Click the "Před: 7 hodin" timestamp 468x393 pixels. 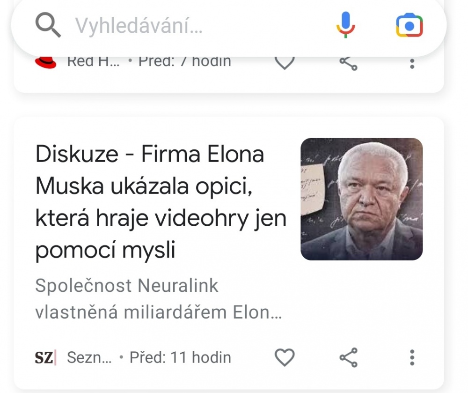click(x=185, y=61)
